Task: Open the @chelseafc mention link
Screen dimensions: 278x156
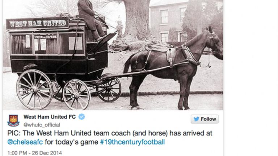Action: point(25,142)
